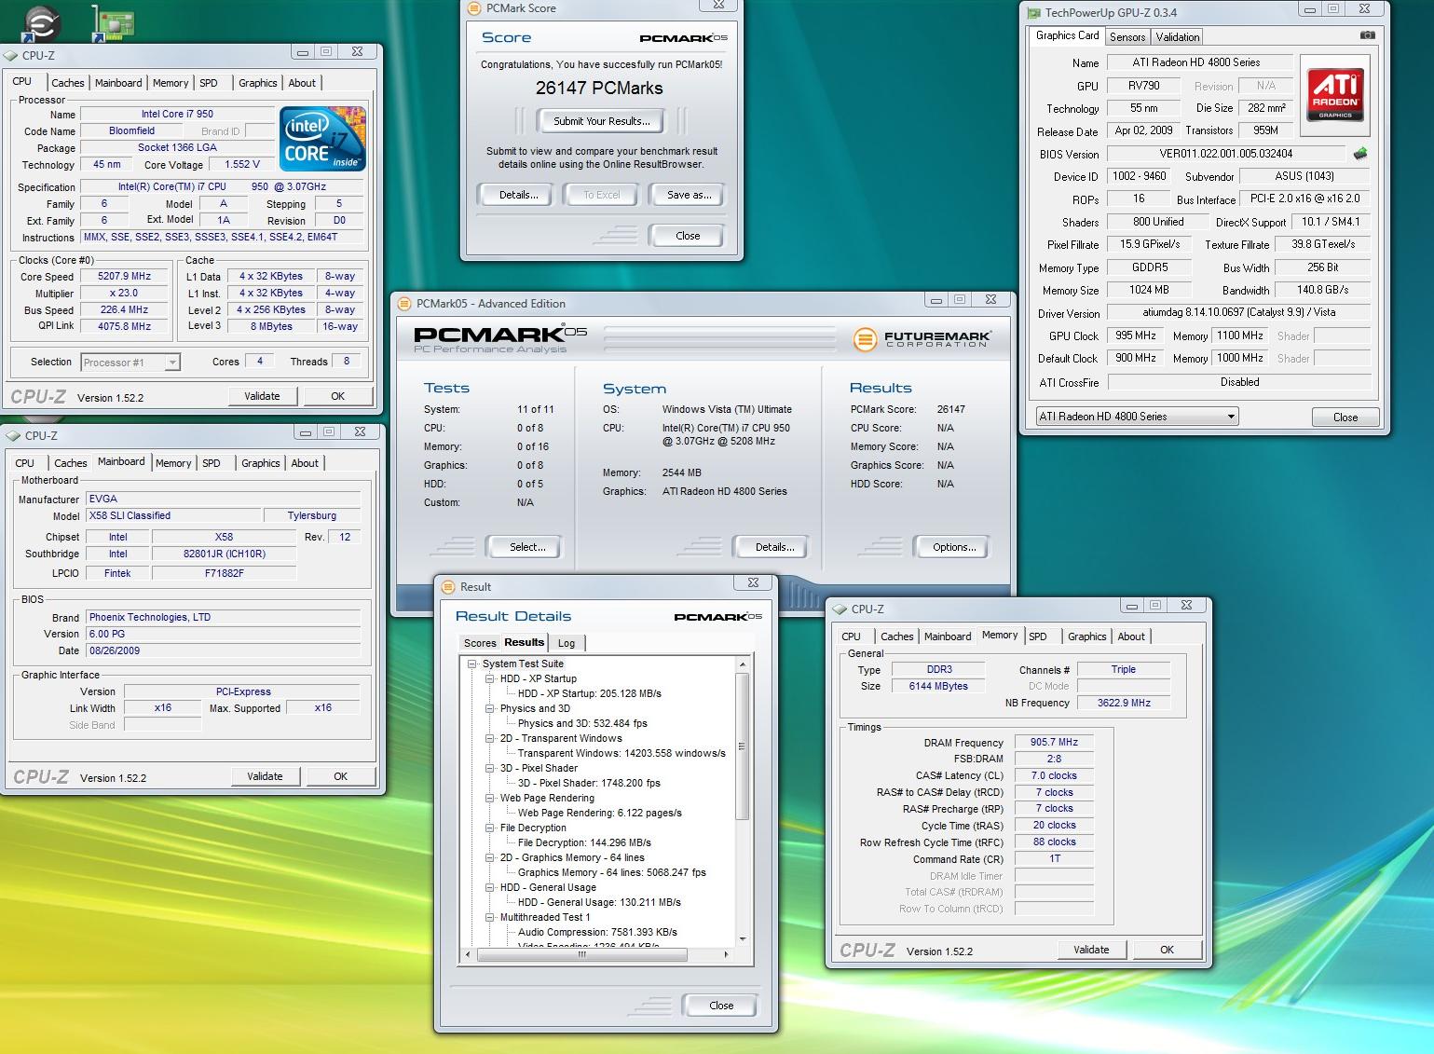Click Options button under Results
The width and height of the screenshot is (1434, 1054).
point(954,547)
